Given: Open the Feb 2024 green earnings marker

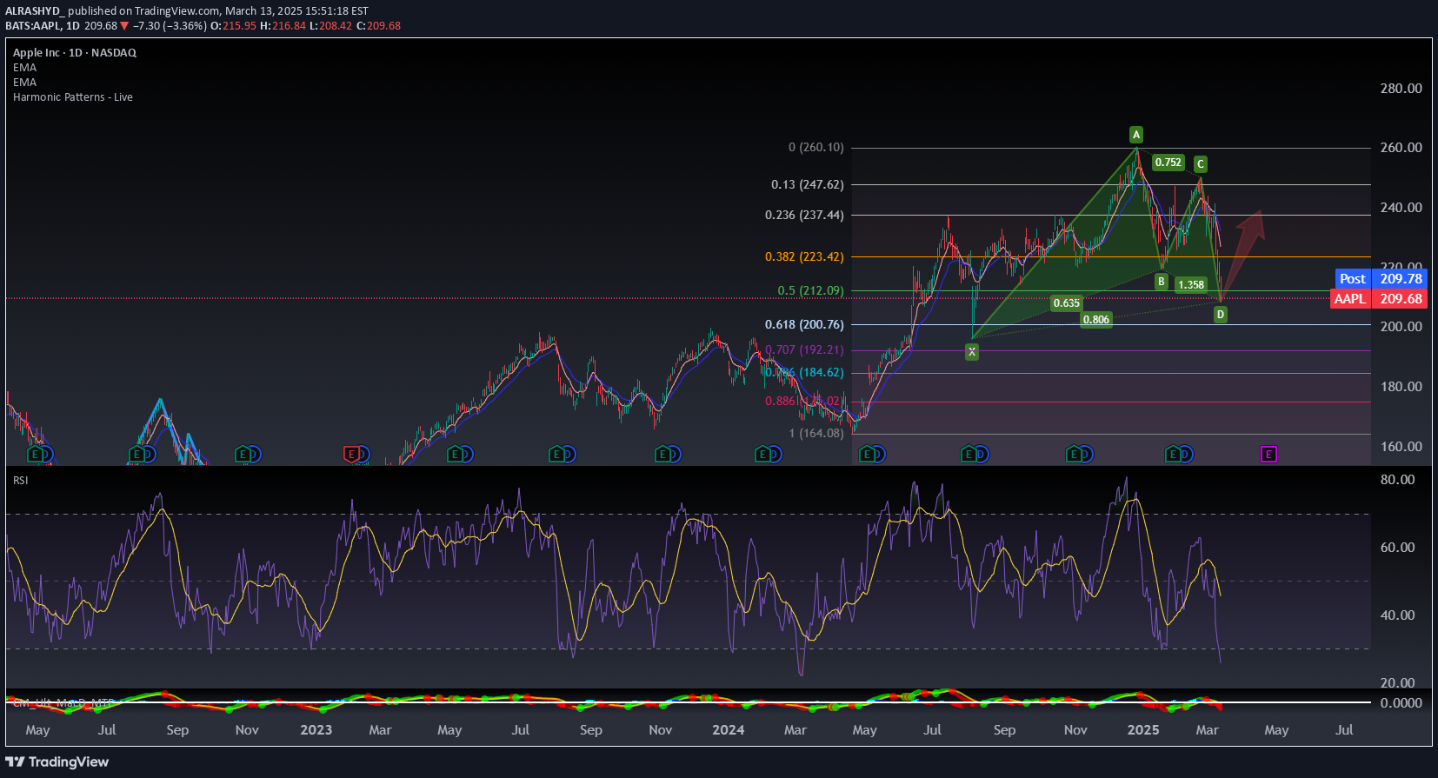Looking at the screenshot, I should pos(762,454).
